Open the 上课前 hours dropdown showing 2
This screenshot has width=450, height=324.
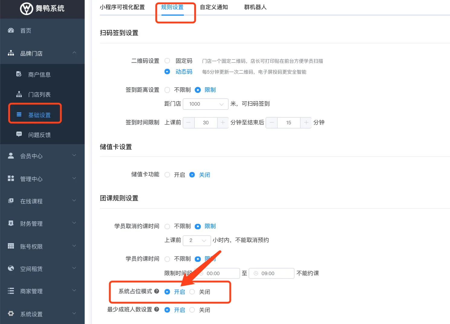tap(197, 240)
